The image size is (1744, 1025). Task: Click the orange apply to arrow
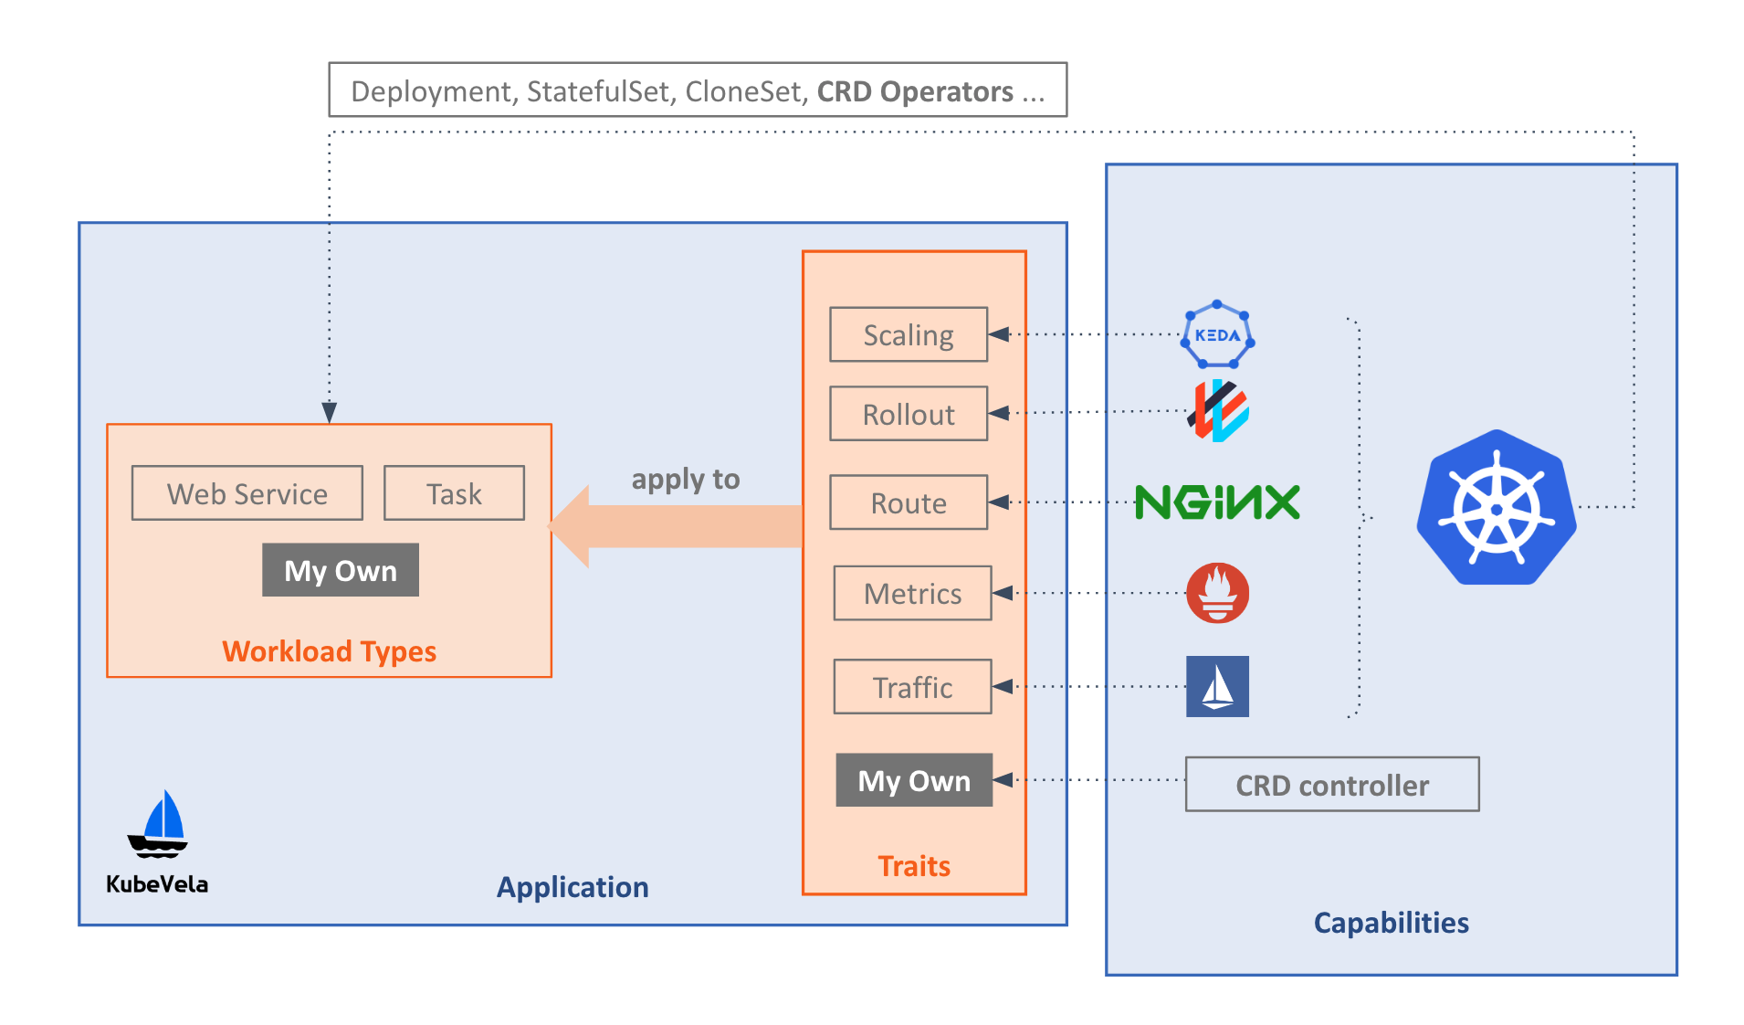676,526
